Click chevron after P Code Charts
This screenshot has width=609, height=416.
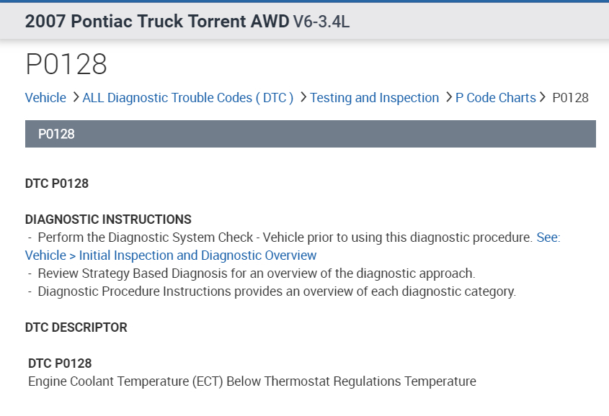(542, 97)
